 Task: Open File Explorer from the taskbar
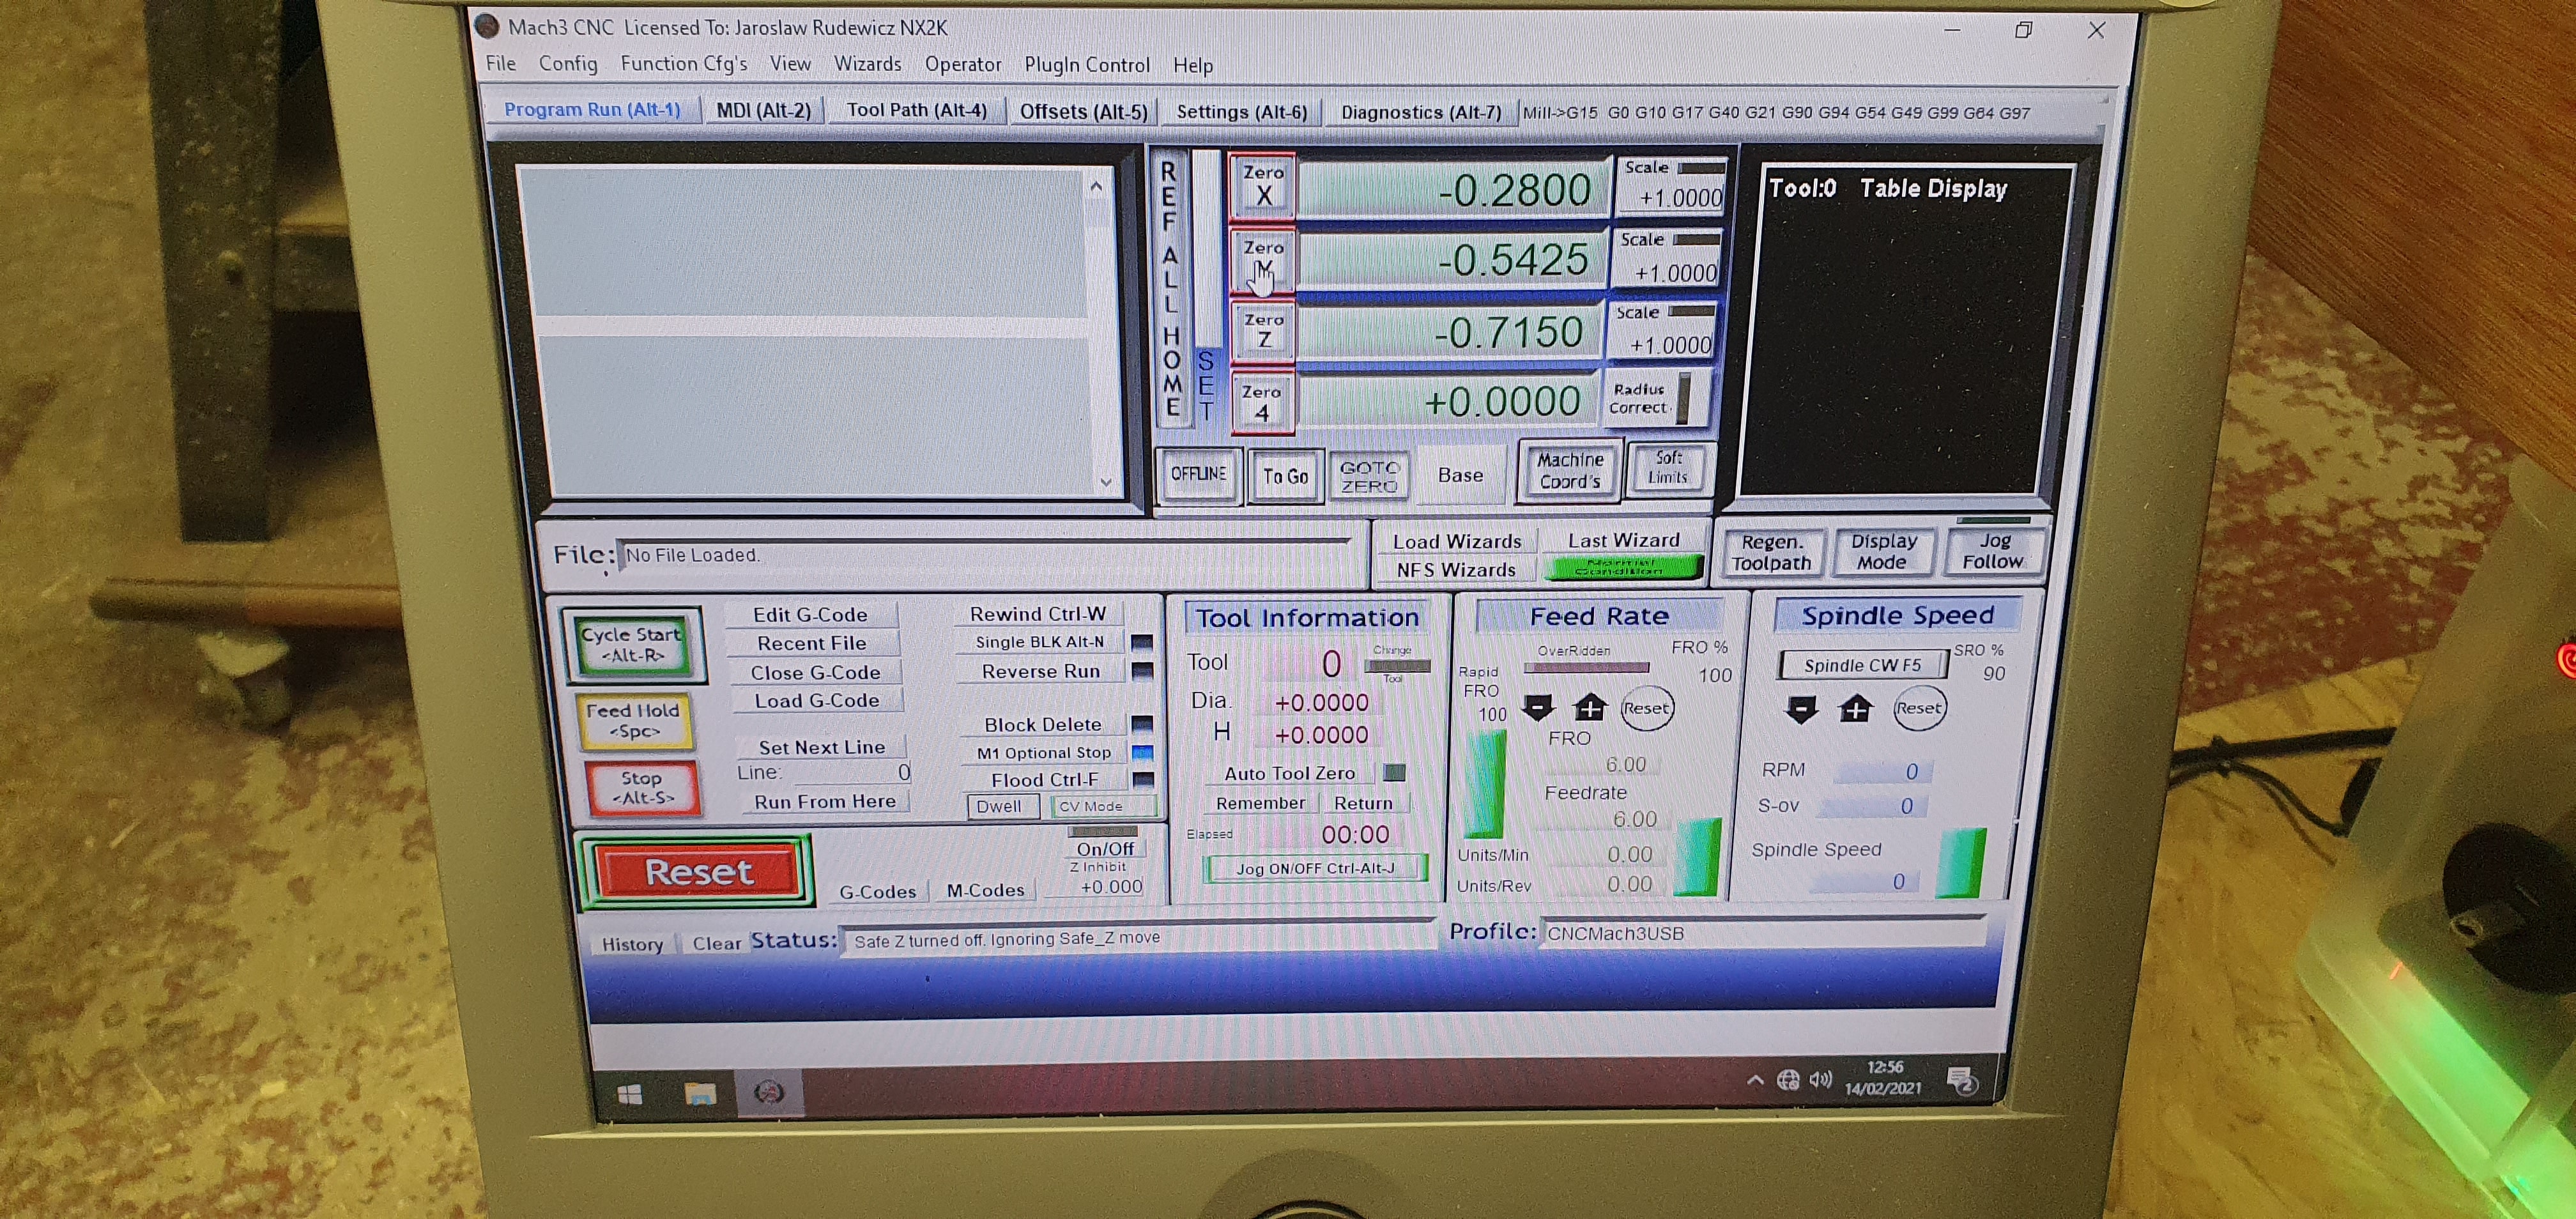click(x=700, y=1093)
